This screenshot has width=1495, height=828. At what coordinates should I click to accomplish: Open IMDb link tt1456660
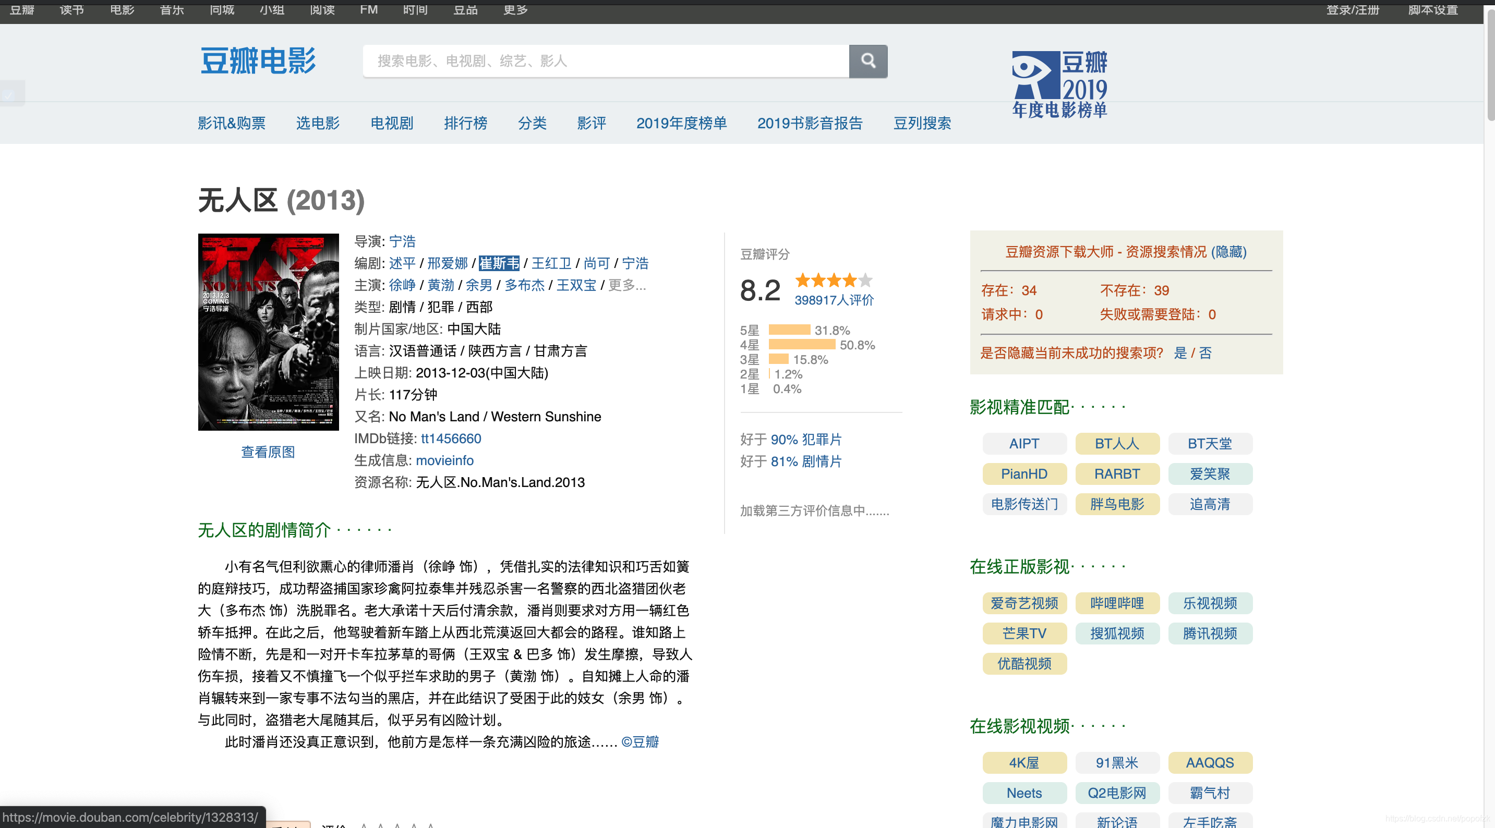coord(451,438)
